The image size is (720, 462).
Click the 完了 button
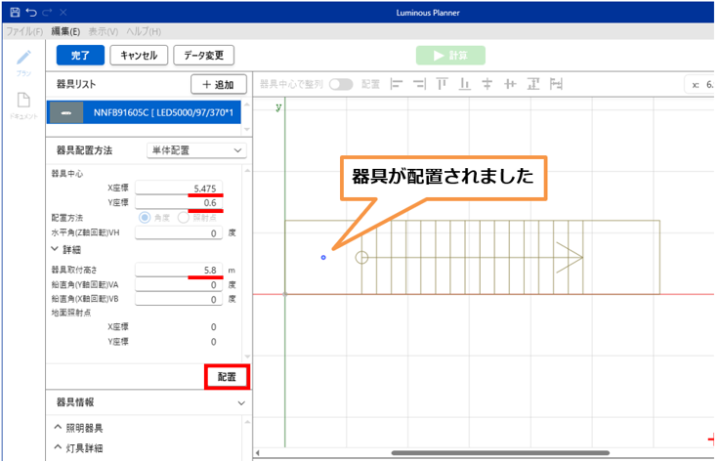tap(80, 56)
